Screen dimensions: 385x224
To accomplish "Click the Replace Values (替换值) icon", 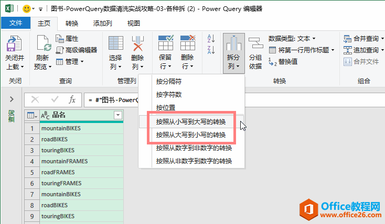I will tap(273, 62).
